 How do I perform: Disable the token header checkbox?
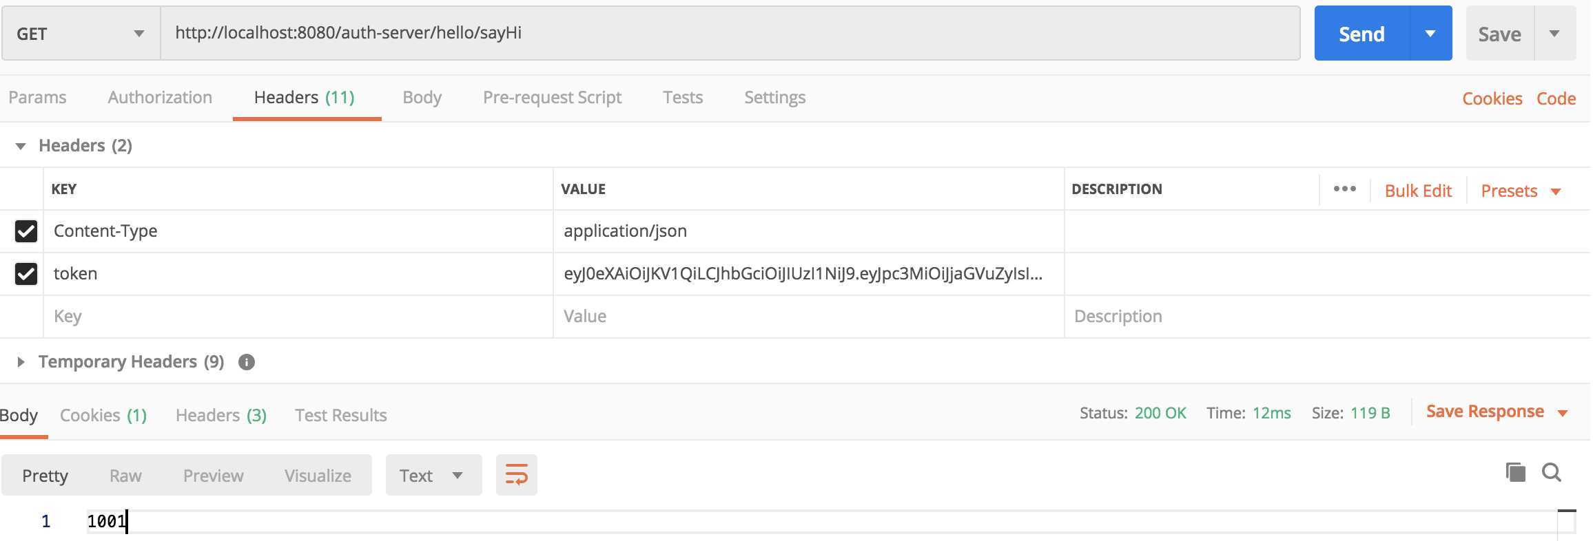(x=26, y=274)
